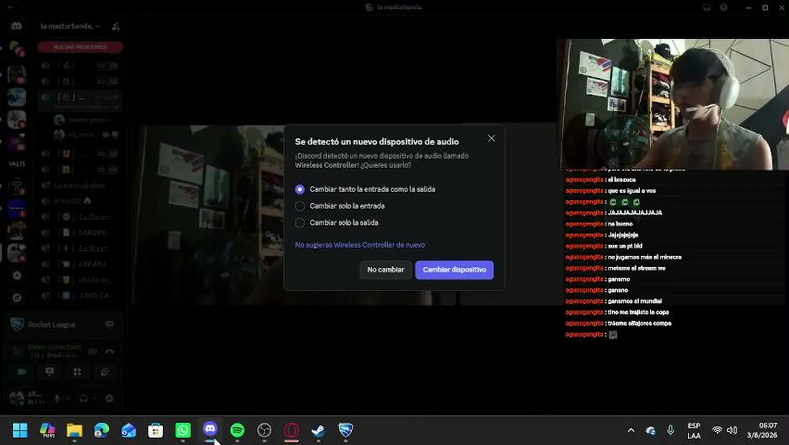789x445 pixels.
Task: Switch to OBS Studio in the taskbar
Action: [x=264, y=430]
